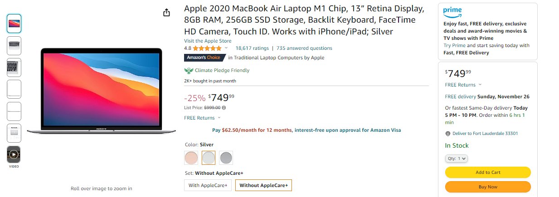The image size is (559, 197).
Task: Click the Add to Cart button
Action: [x=488, y=172]
